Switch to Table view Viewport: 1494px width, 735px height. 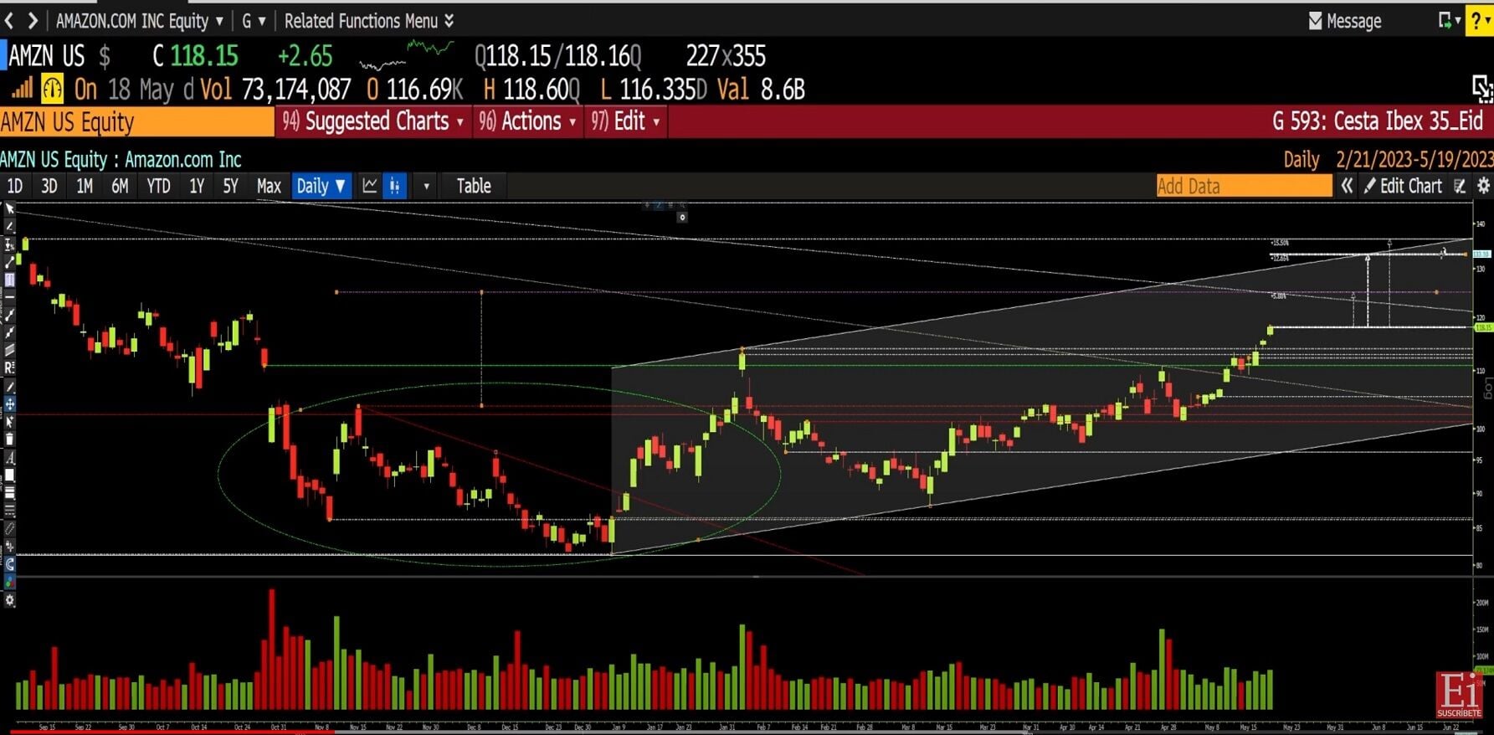[474, 186]
